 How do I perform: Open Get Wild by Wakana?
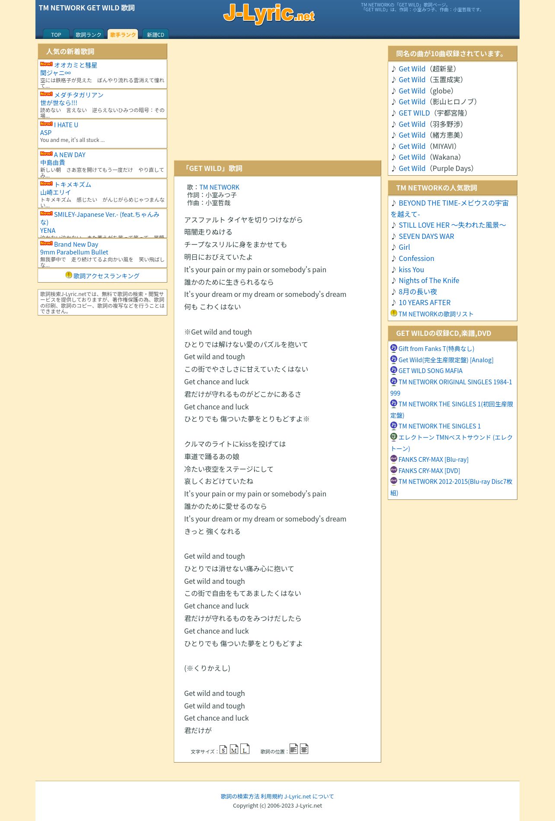(x=412, y=157)
